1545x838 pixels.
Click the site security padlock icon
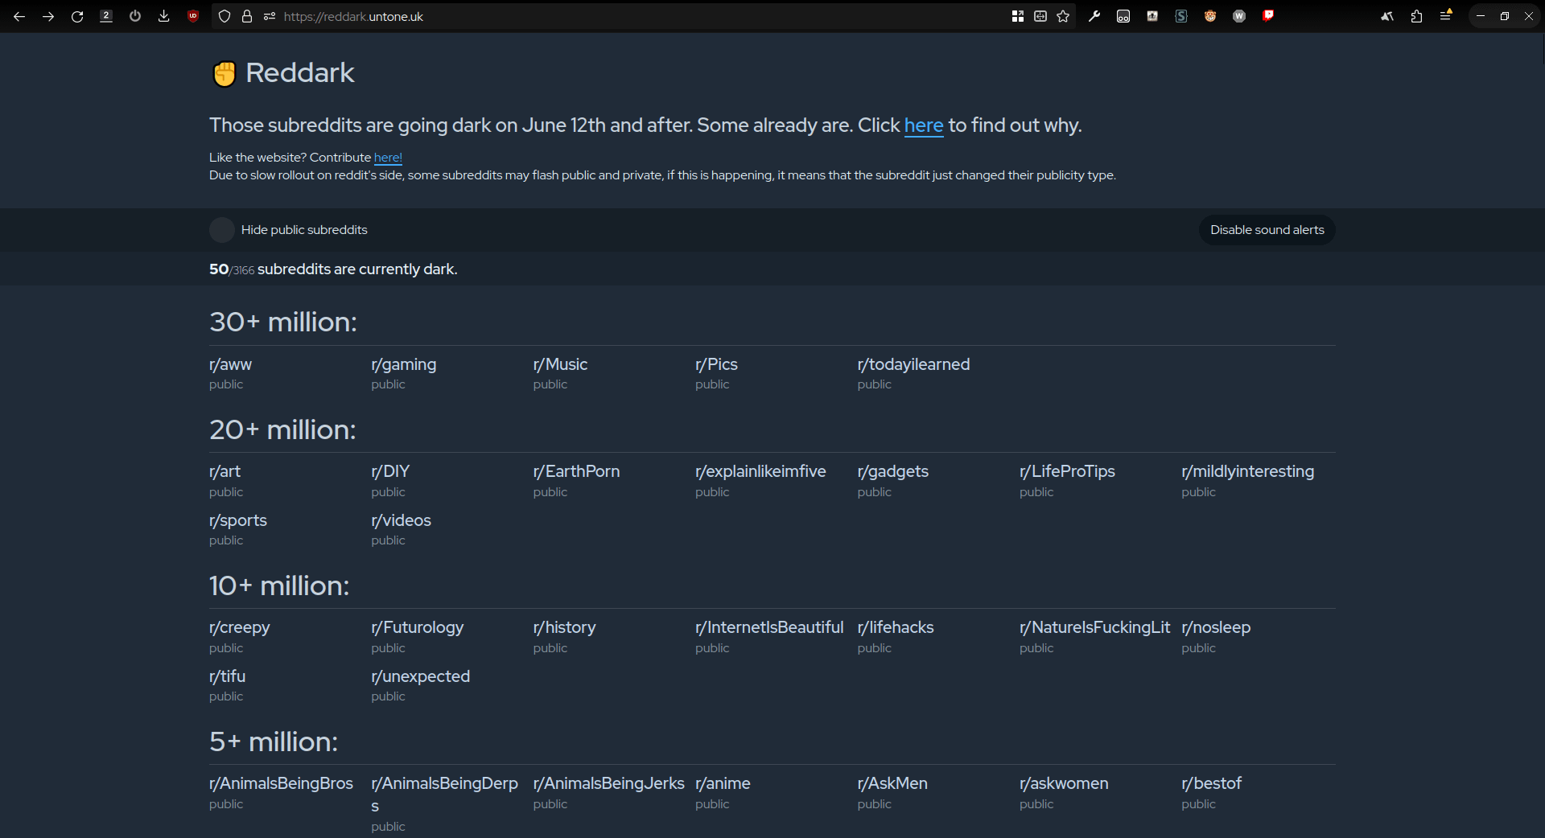(247, 16)
